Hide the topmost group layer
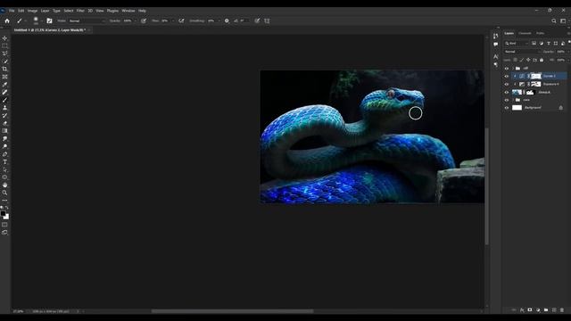 (x=507, y=69)
